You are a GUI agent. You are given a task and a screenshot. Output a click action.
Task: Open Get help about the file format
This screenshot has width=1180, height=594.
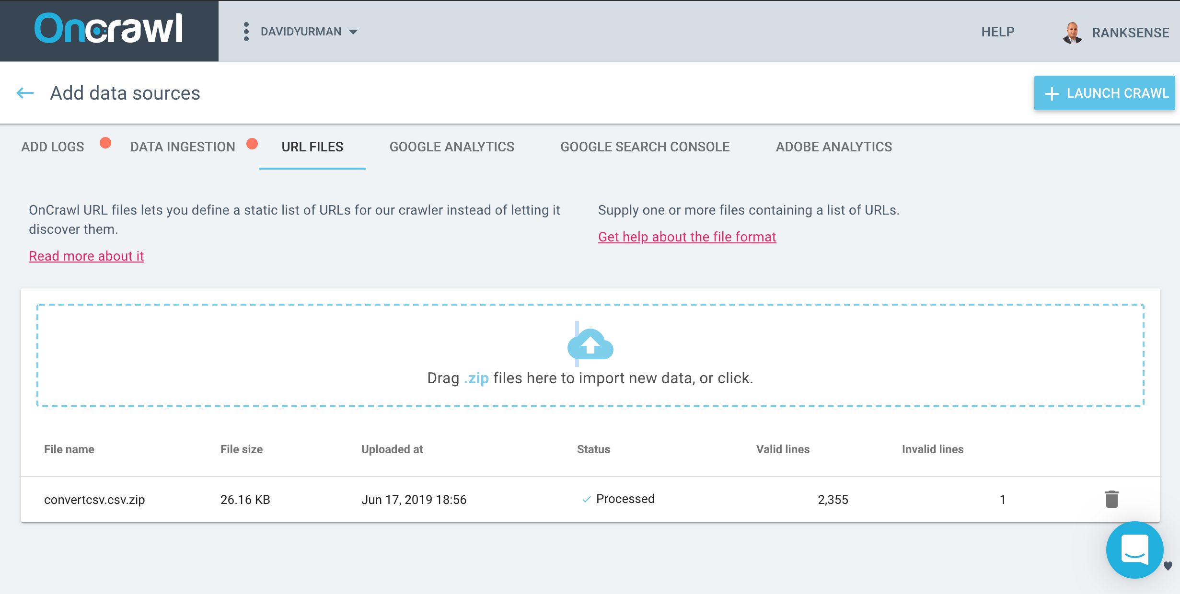687,237
